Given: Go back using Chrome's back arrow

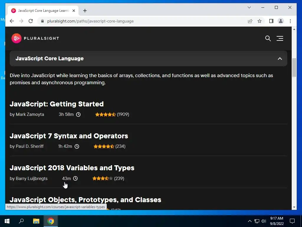Looking at the screenshot, I should click(x=12, y=21).
